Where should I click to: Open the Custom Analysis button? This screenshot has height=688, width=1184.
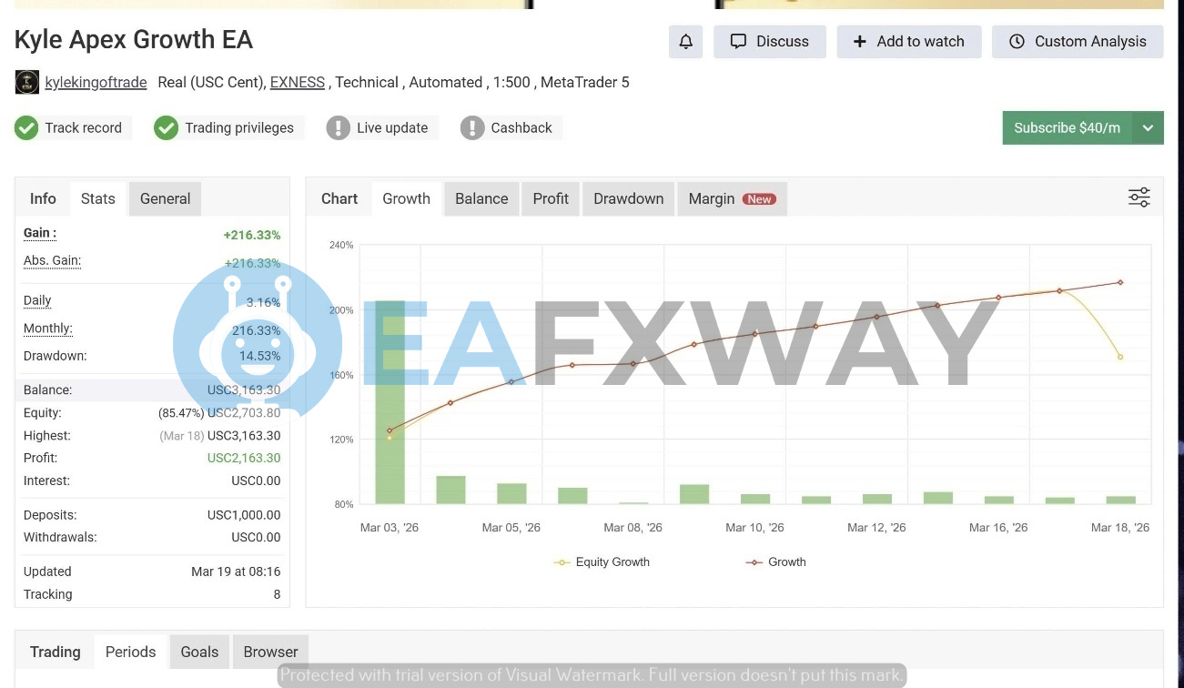[x=1078, y=42]
